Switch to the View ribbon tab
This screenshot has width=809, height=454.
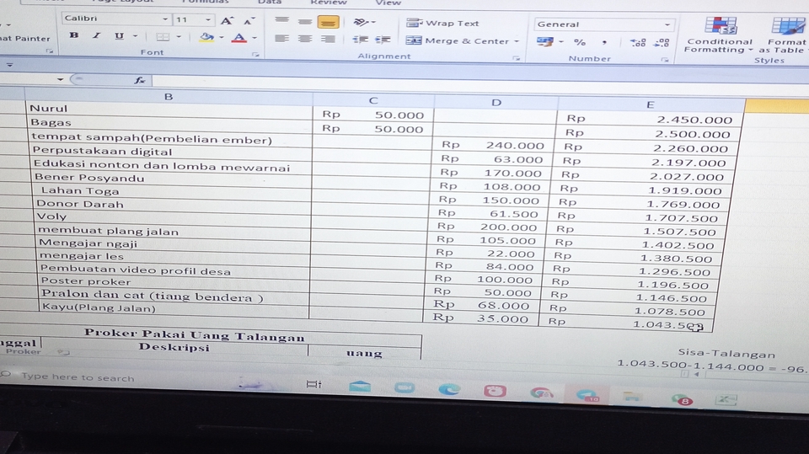click(388, 3)
